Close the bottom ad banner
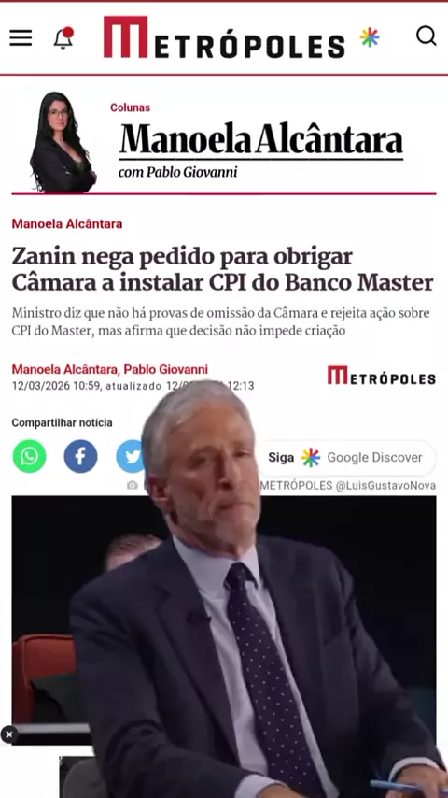The height and width of the screenshot is (798, 448). 8,734
